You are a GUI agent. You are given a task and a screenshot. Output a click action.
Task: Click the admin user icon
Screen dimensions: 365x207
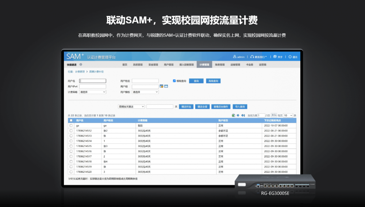tap(235, 57)
